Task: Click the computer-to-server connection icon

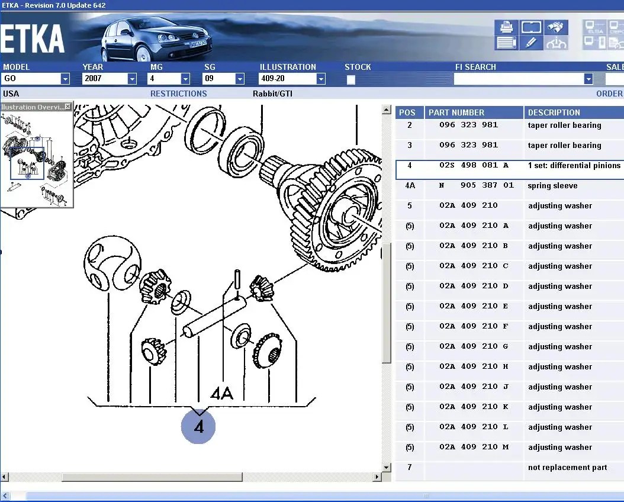Action: (596, 43)
